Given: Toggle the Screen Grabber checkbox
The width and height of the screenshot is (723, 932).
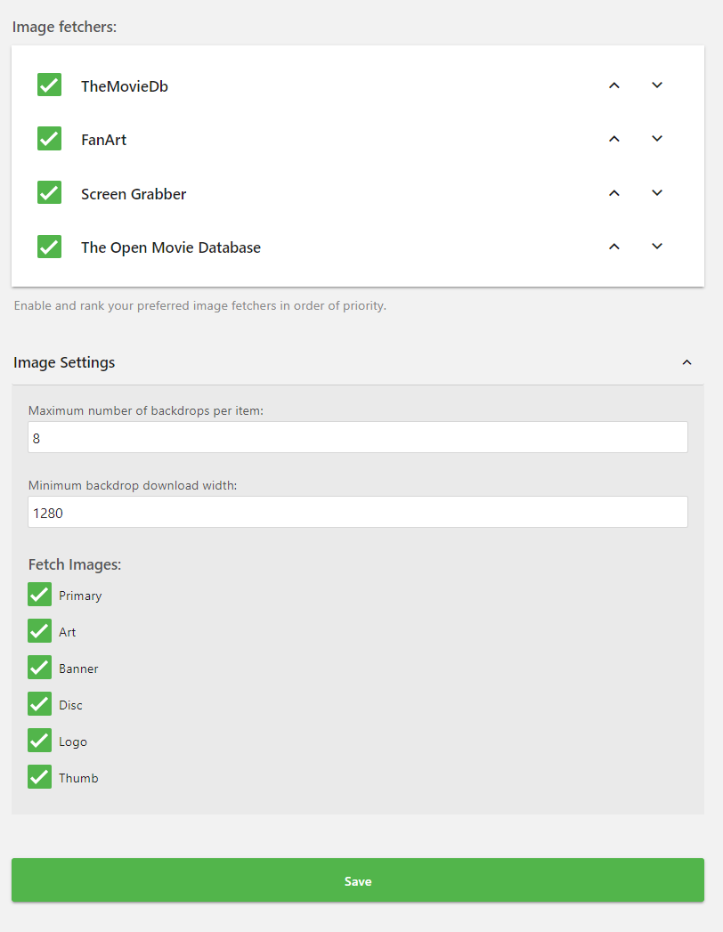Looking at the screenshot, I should click(49, 193).
